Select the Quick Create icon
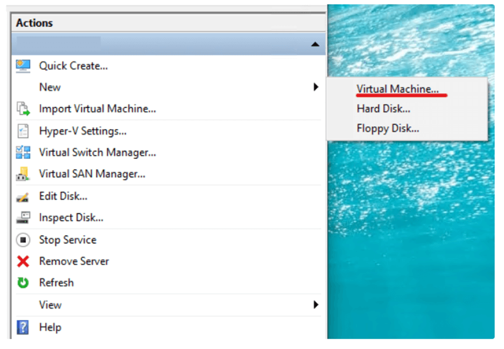This screenshot has height=349, width=504. tap(23, 65)
